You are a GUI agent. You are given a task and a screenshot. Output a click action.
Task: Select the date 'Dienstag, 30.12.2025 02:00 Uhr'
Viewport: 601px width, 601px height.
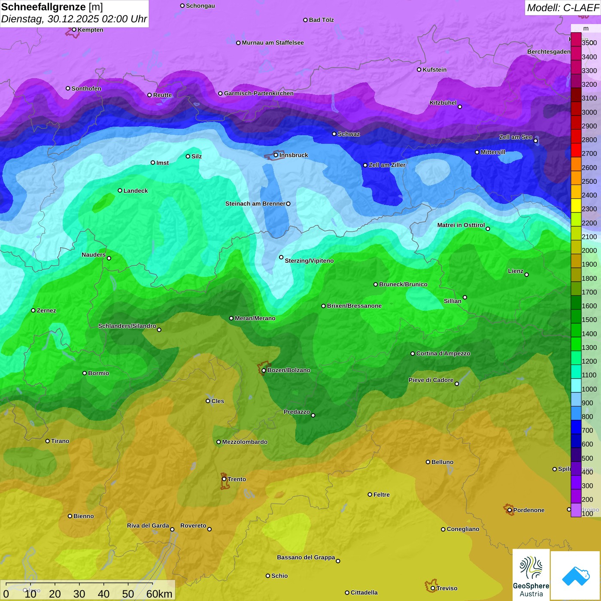tap(74, 19)
